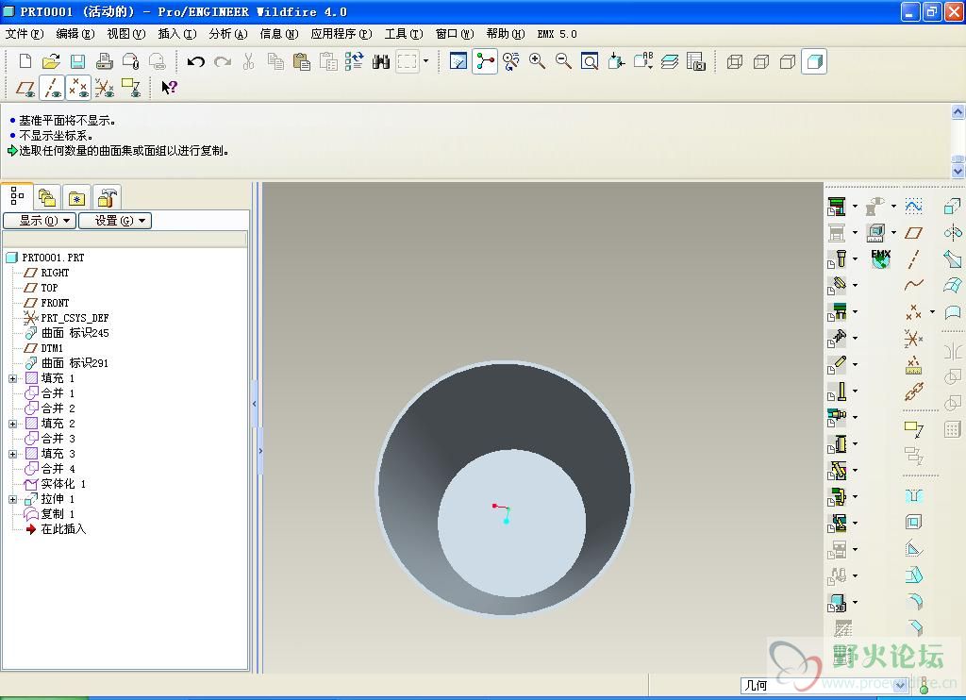The width and height of the screenshot is (966, 700).
Task: Open the 设置 dropdown in model tree
Action: (115, 221)
